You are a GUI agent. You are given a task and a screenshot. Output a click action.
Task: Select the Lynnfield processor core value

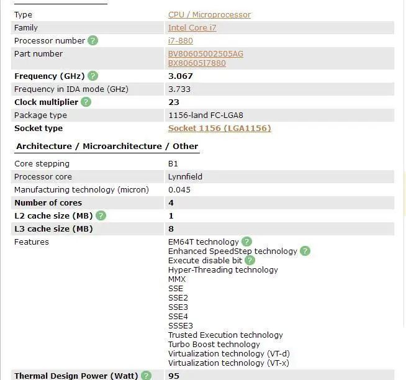click(185, 177)
